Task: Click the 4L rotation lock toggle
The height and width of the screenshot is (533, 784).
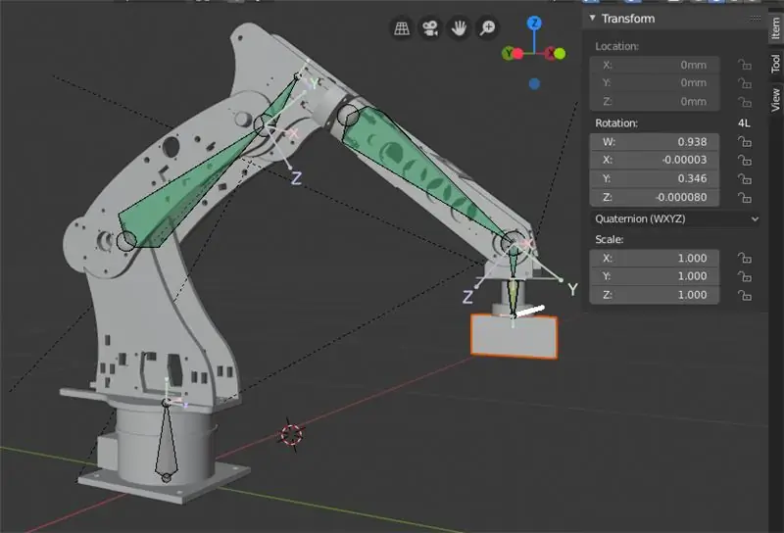Action: click(744, 123)
